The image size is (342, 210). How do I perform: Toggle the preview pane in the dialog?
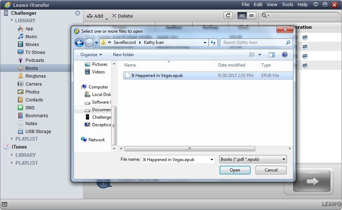[x=272, y=54]
